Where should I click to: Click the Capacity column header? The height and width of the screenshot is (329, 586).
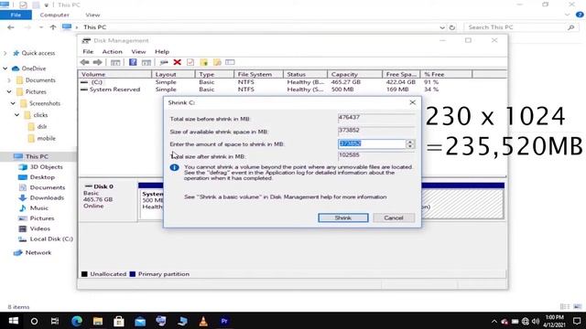pyautogui.click(x=354, y=74)
